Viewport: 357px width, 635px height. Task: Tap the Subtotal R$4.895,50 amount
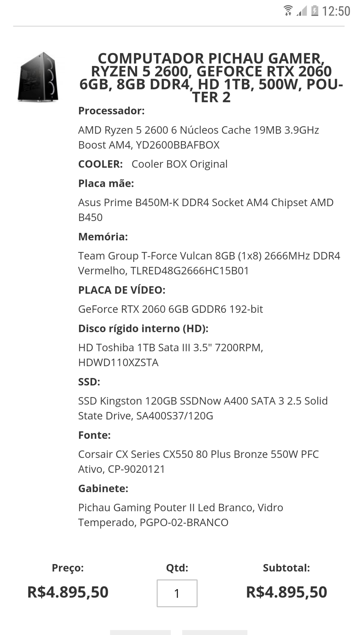point(286,592)
